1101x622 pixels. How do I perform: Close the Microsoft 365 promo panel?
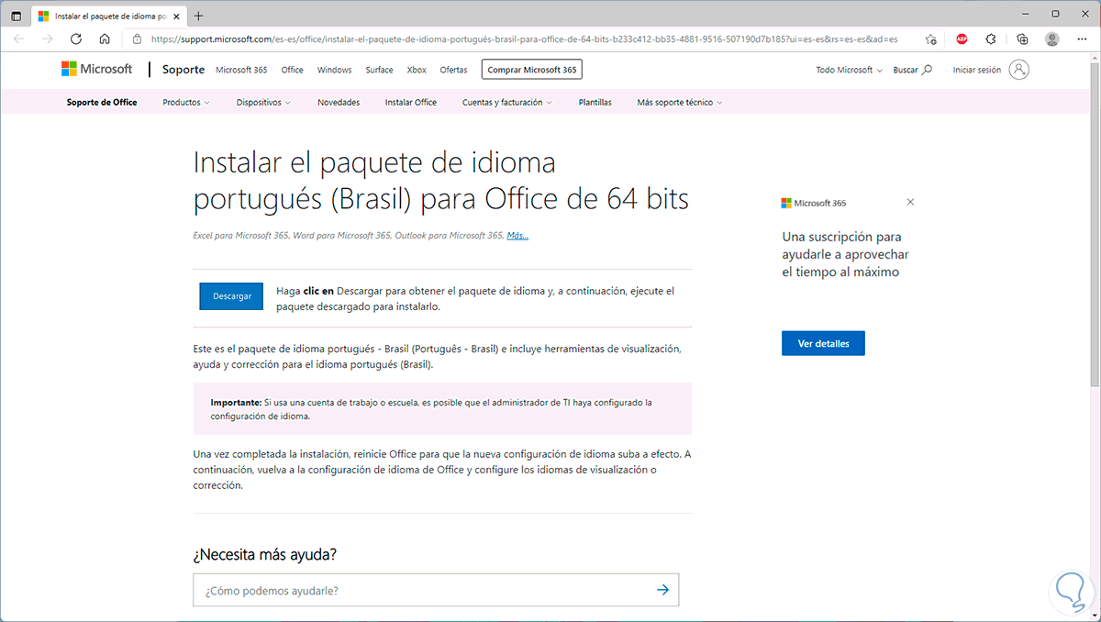point(910,202)
